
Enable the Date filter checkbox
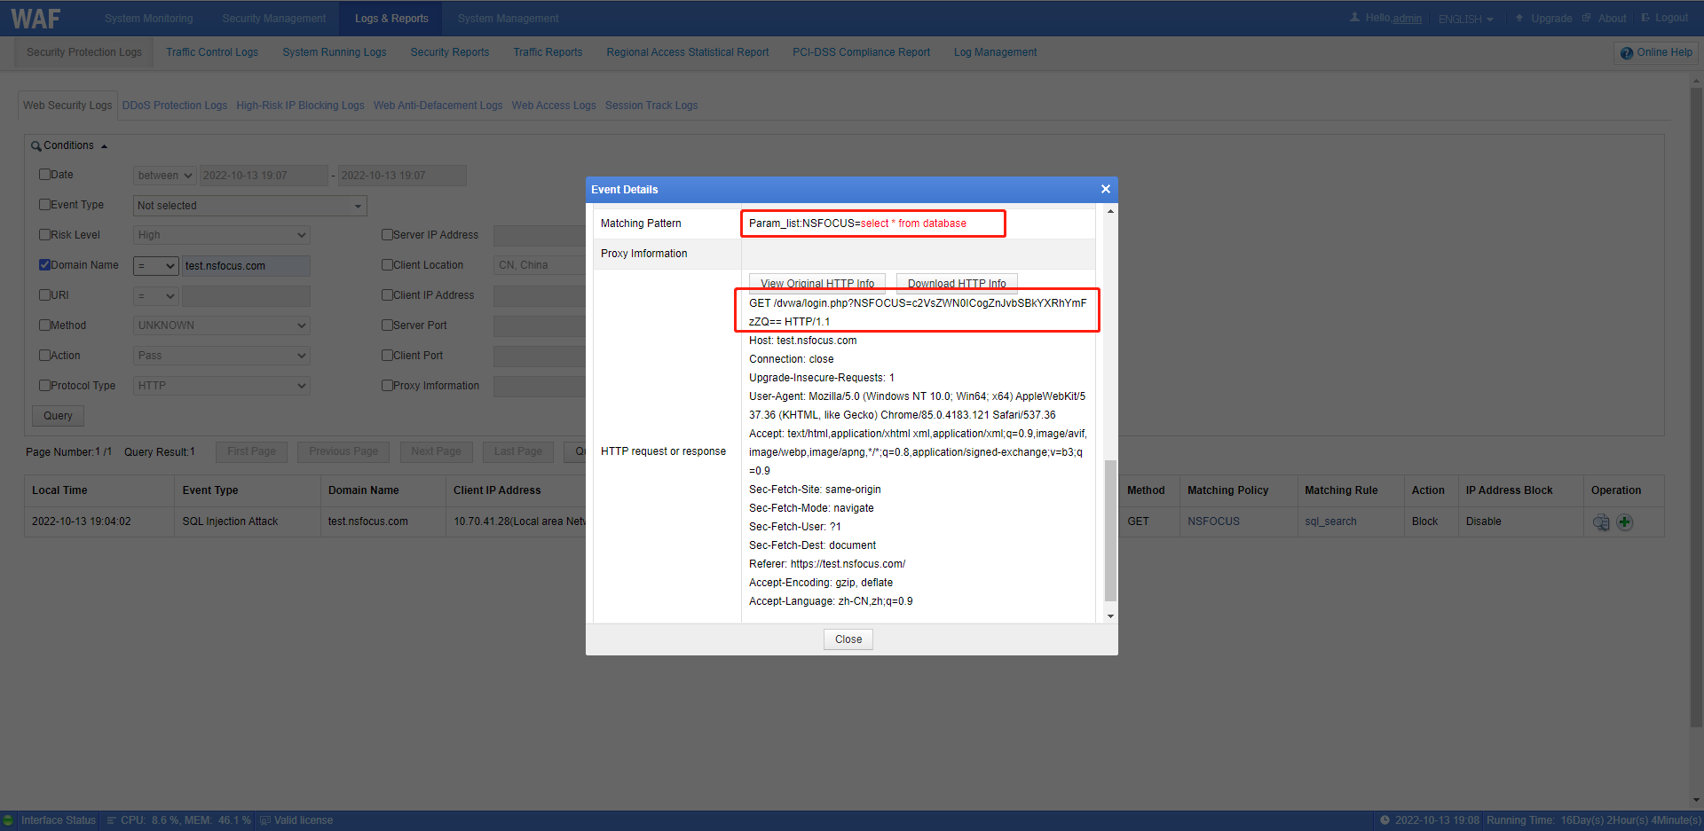pyautogui.click(x=44, y=175)
